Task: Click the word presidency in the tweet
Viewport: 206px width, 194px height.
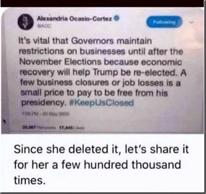Action: (x=44, y=103)
